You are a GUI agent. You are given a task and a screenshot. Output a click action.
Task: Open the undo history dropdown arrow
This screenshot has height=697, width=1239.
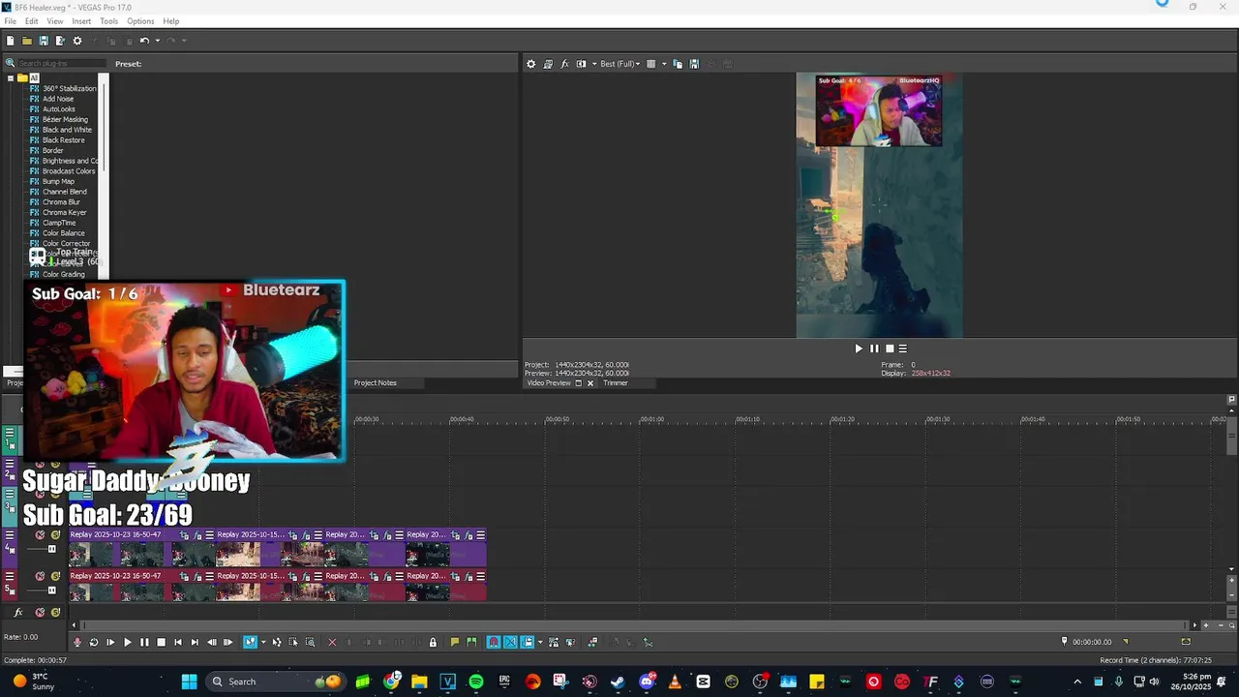pyautogui.click(x=156, y=41)
